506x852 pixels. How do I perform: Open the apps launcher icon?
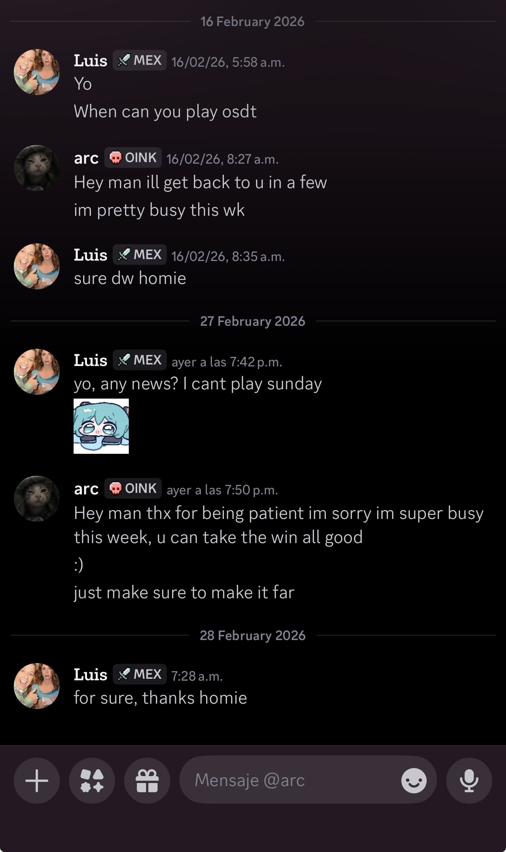point(92,780)
